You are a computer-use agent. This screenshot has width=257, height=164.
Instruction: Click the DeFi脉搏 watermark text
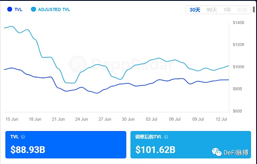(x=236, y=152)
